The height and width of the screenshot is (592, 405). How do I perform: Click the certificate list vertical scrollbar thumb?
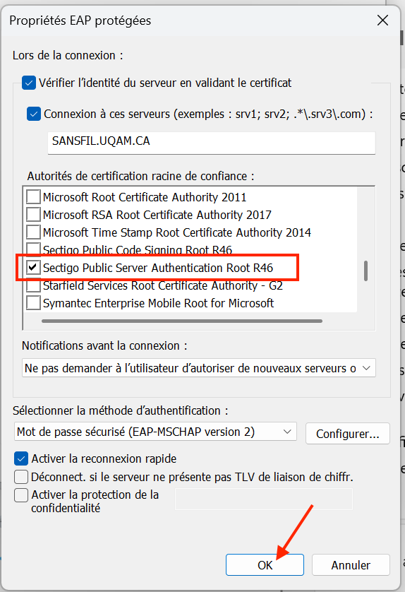[365, 271]
